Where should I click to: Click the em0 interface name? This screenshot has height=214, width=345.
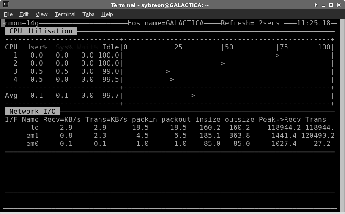tap(33, 144)
